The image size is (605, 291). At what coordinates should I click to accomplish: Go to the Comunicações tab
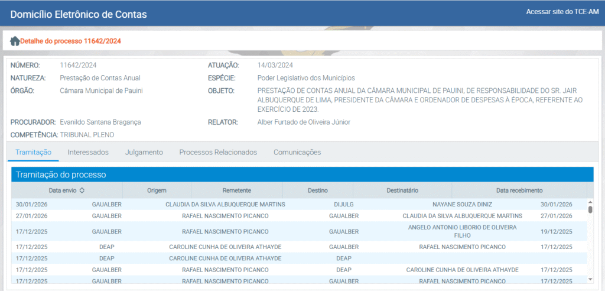click(297, 153)
